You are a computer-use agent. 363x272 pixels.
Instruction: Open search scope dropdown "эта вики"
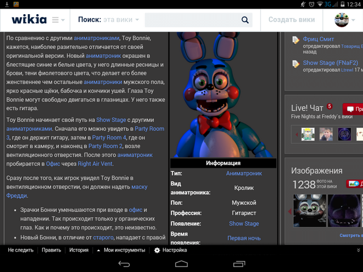[x=121, y=20]
